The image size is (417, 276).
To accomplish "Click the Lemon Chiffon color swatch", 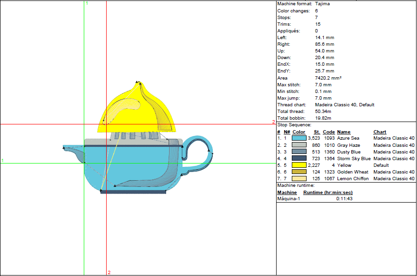I will [299, 178].
